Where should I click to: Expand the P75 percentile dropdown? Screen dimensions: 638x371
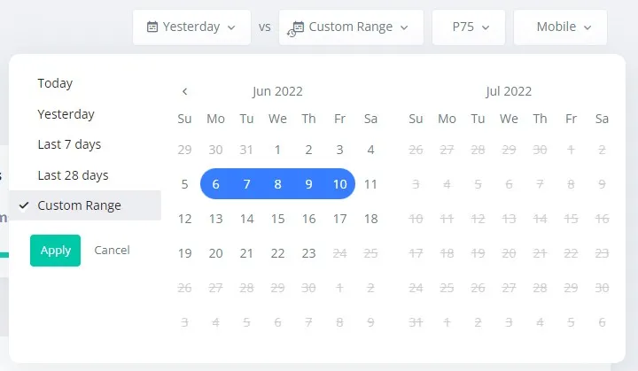(x=468, y=27)
